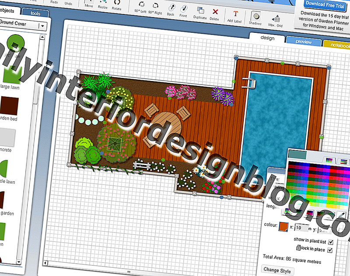Viewport: 350px width, 276px height.
Task: Uncheck show in plant list
Action: [x=331, y=242]
